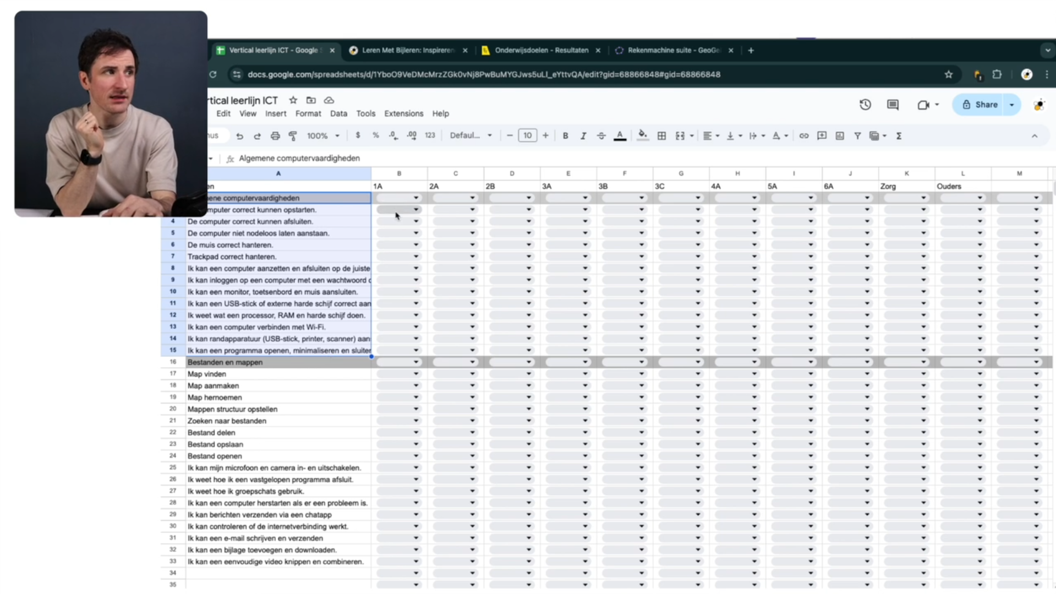Click the paint format icon
This screenshot has width=1056, height=594.
[x=293, y=136]
